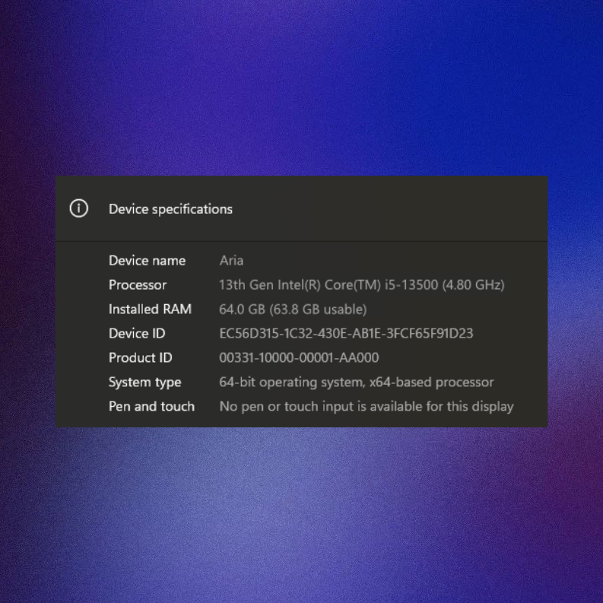The width and height of the screenshot is (603, 603).
Task: Click the System type label
Action: point(144,382)
